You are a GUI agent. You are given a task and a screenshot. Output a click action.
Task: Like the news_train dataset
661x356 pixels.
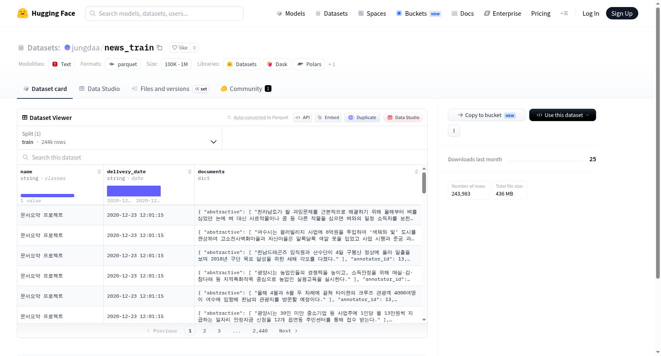180,48
